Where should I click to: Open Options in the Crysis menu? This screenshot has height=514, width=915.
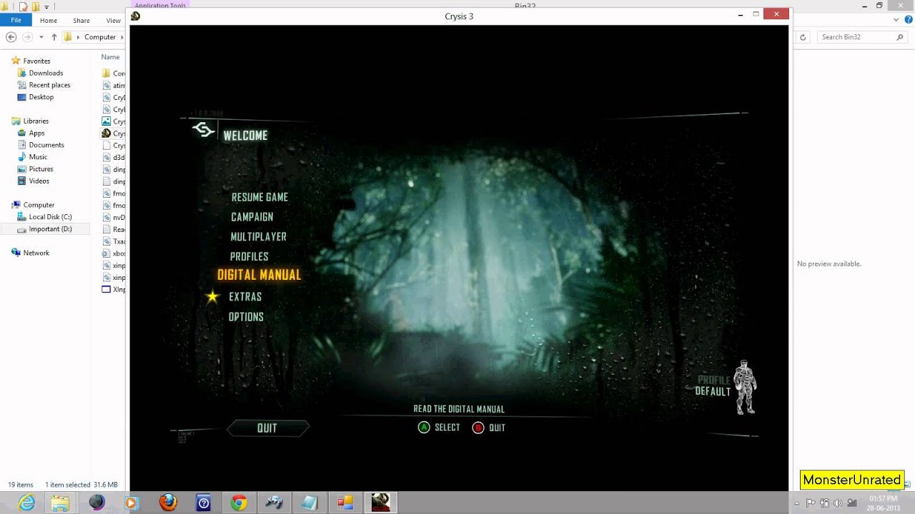click(x=246, y=317)
